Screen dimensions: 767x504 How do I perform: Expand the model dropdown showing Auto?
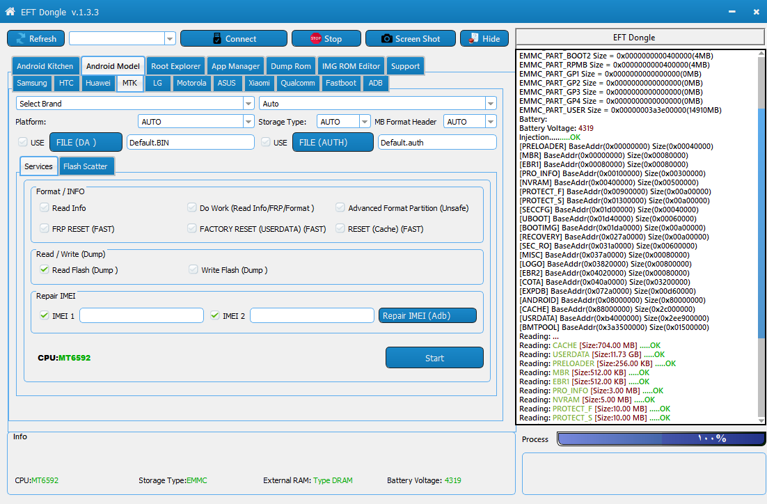[x=491, y=104]
